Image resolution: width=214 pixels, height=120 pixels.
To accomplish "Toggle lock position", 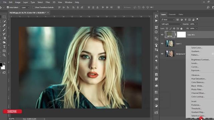I will (x=174, y=29).
